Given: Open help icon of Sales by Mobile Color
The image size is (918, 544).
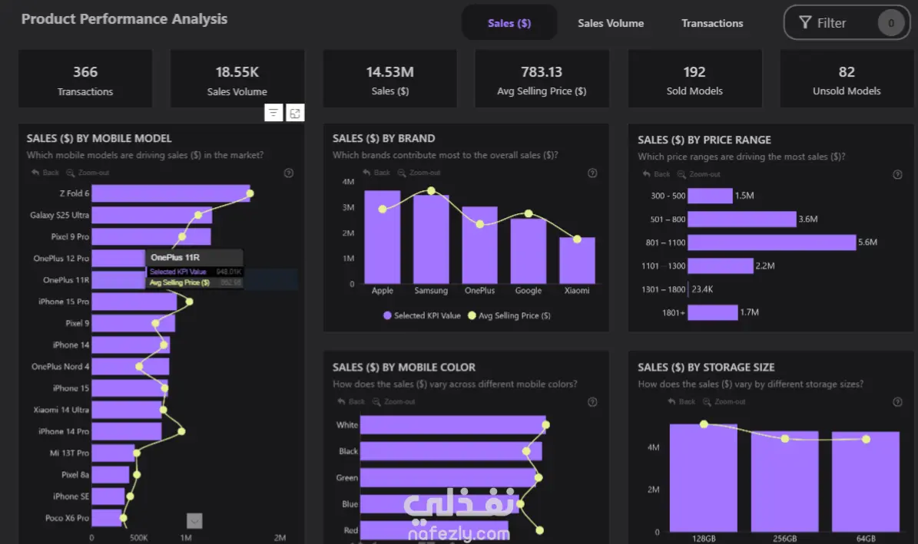Looking at the screenshot, I should (x=592, y=402).
